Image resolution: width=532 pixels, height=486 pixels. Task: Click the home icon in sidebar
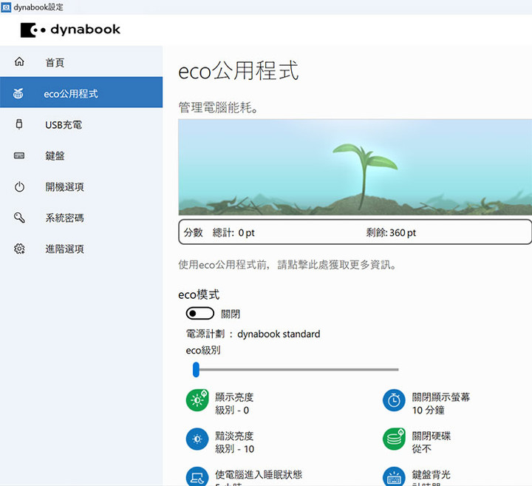pyautogui.click(x=19, y=61)
